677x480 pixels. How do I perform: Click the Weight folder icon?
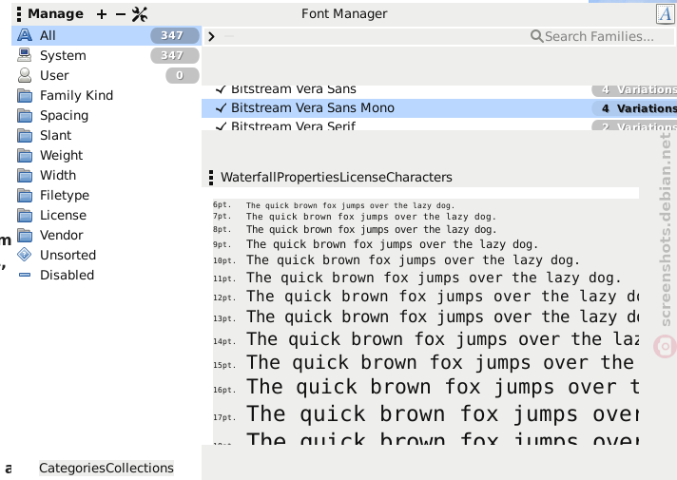point(25,155)
